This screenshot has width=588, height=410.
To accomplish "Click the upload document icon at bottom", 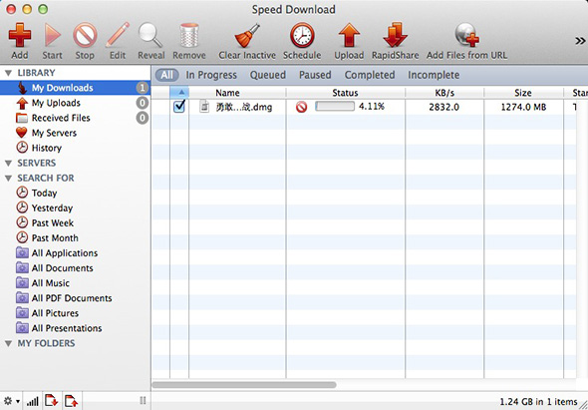I will point(71,401).
